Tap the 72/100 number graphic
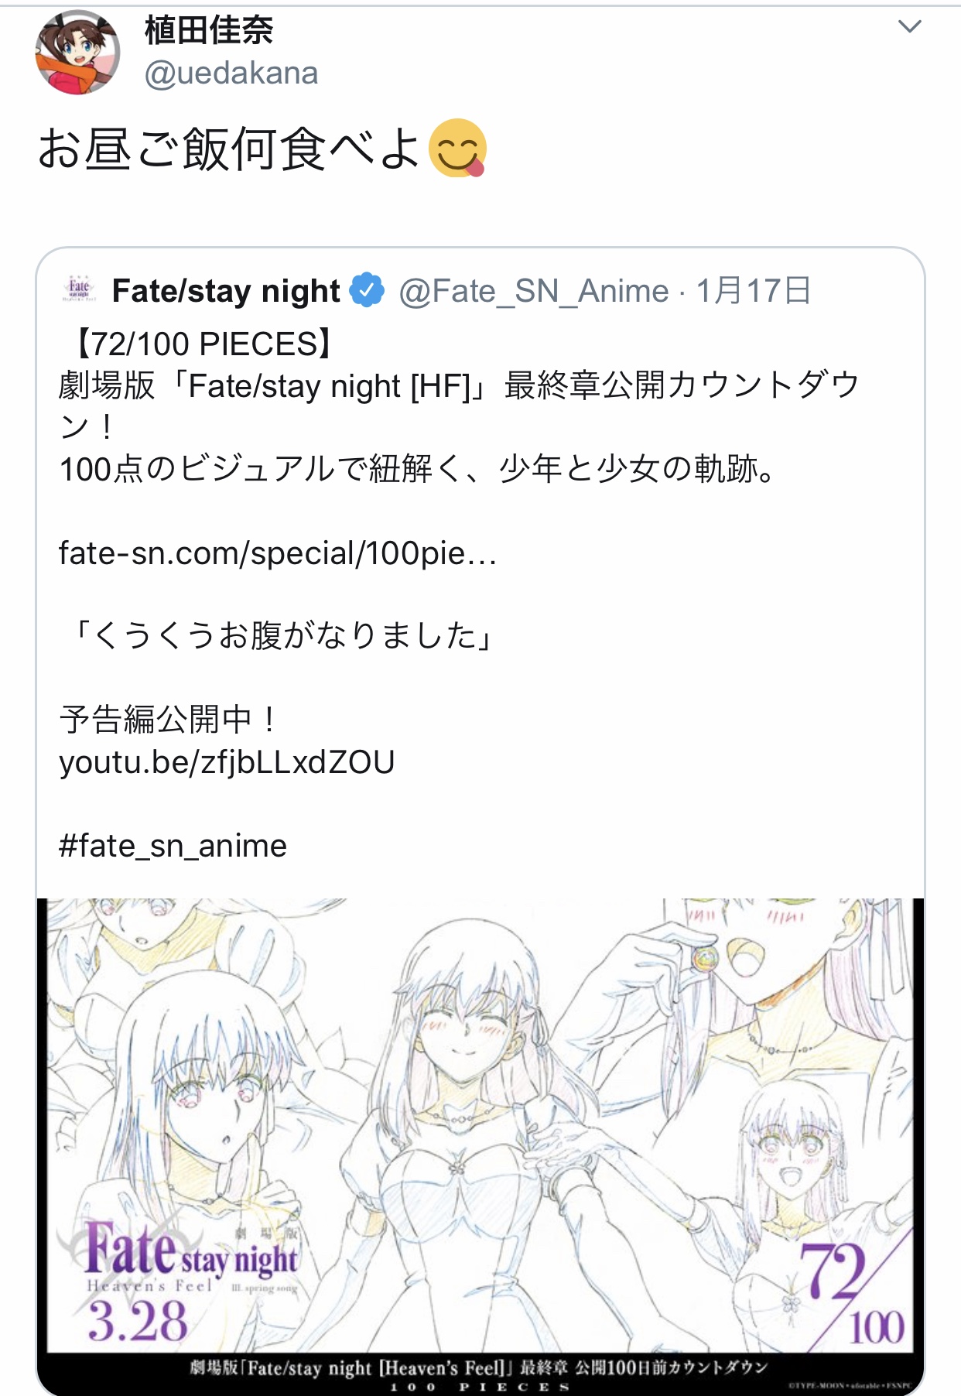This screenshot has height=1396, width=961. (850, 1292)
